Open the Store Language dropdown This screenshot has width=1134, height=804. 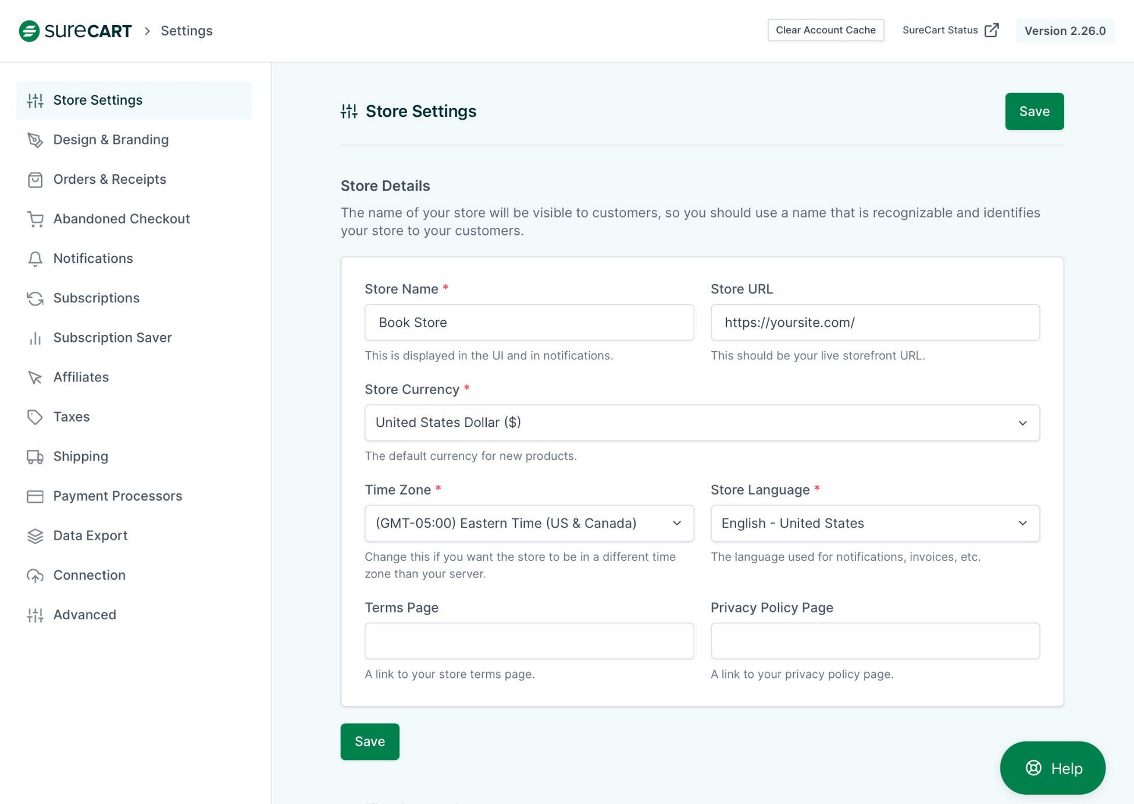tap(875, 523)
